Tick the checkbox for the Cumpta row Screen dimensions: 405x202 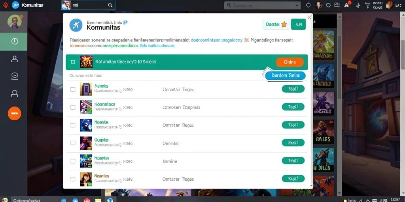(x=73, y=143)
